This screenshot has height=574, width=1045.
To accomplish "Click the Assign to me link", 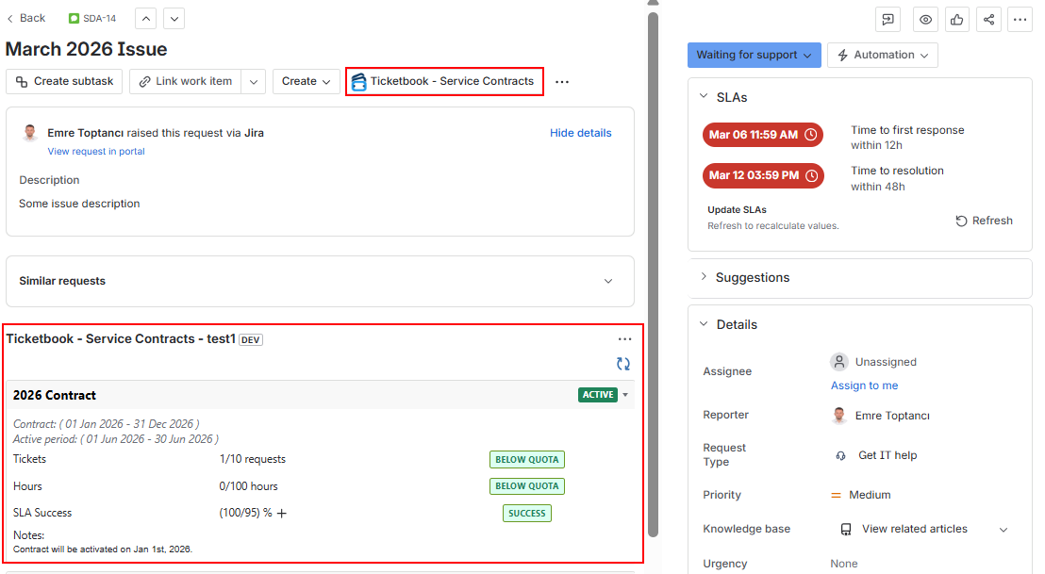I will [865, 385].
